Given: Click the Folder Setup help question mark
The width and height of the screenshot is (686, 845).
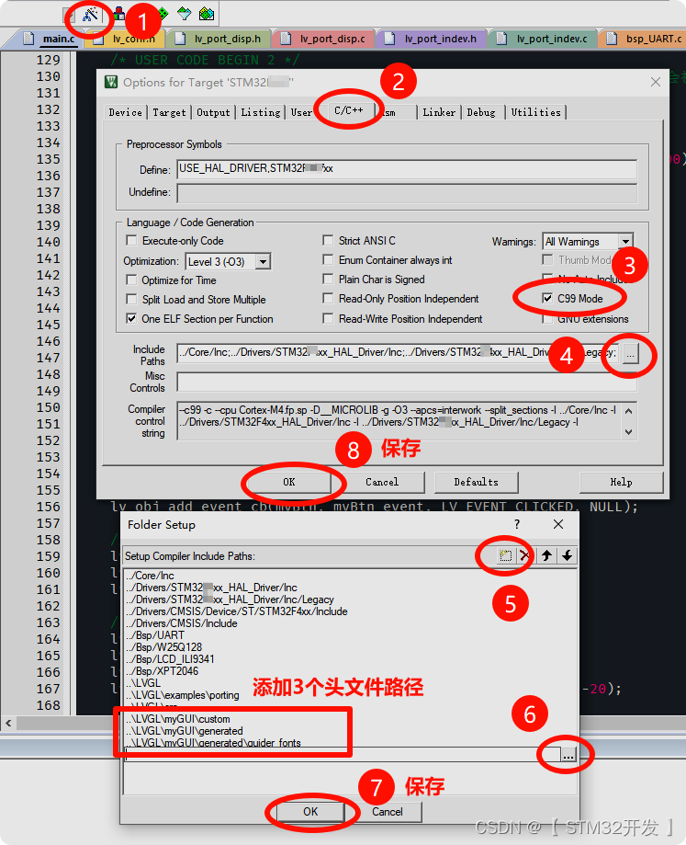Looking at the screenshot, I should pyautogui.click(x=517, y=524).
